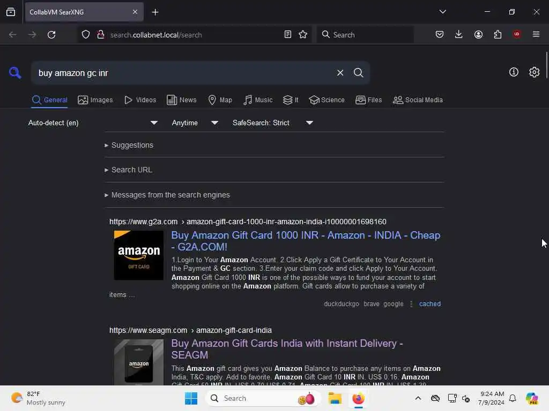This screenshot has width=549, height=411.
Task: Open SearXNG preferences gear icon
Action: pos(535,72)
